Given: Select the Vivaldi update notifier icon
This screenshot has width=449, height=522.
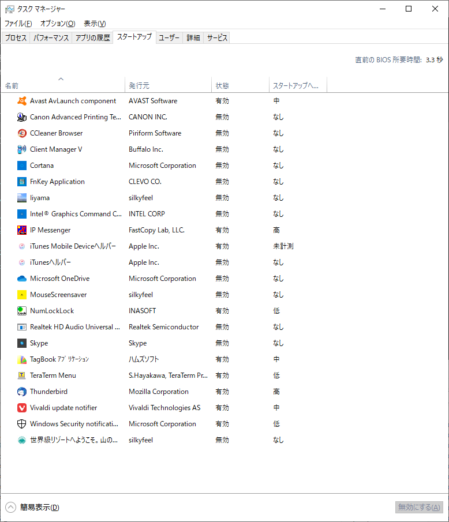Looking at the screenshot, I should 22,407.
